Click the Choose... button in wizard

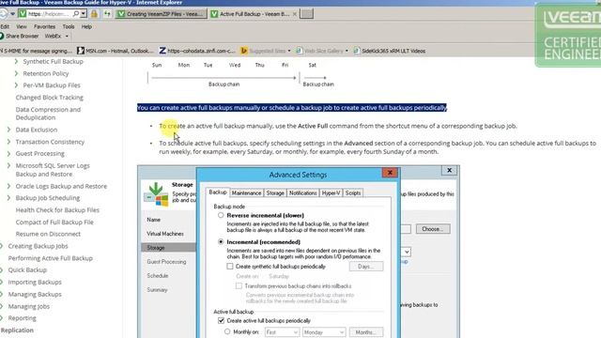coord(433,229)
